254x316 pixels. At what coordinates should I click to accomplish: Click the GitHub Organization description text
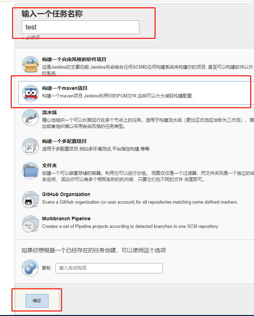(x=140, y=202)
